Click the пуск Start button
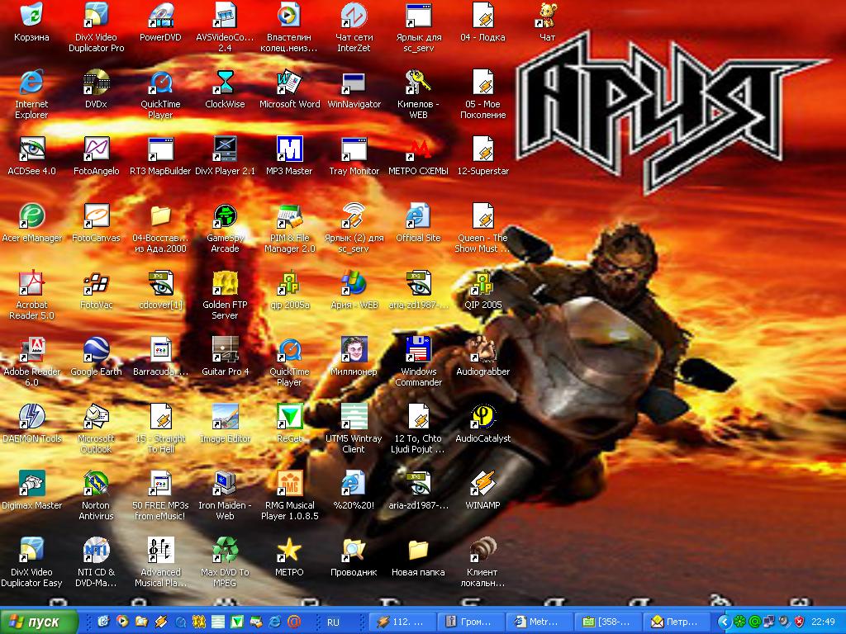Viewport: 846px width, 634px height. [40, 622]
